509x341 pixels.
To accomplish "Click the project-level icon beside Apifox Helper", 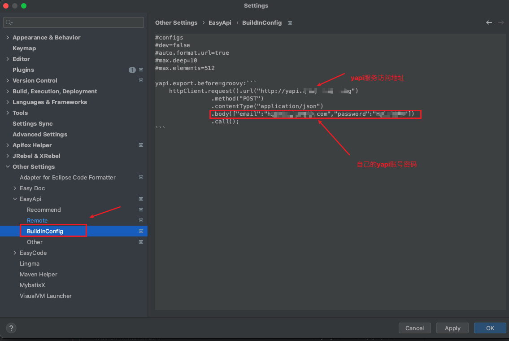I will 141,145.
